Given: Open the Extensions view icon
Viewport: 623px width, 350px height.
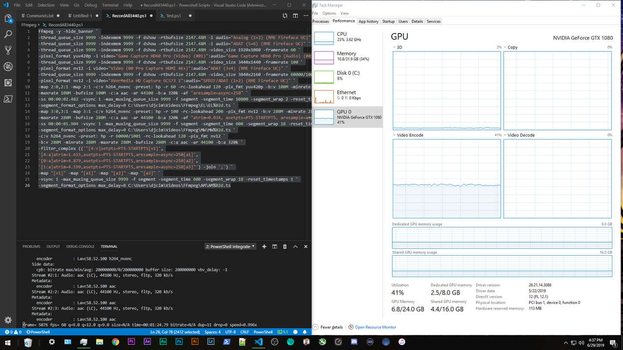Looking at the screenshot, I should pos(8,83).
